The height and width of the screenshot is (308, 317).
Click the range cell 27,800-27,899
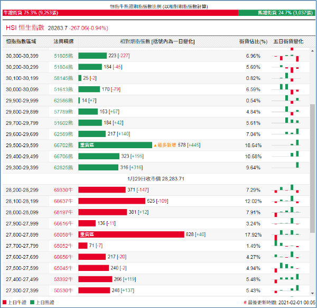(x=22, y=234)
